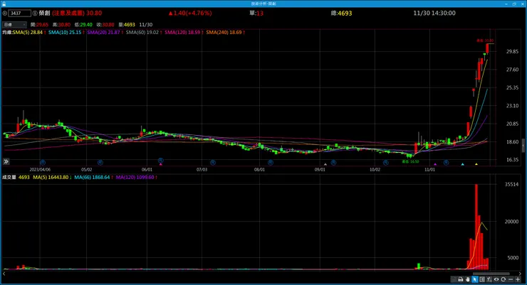This screenshot has height=285, width=527.
Task: Click the 2023/04/06 date axis label
Action: (40, 170)
